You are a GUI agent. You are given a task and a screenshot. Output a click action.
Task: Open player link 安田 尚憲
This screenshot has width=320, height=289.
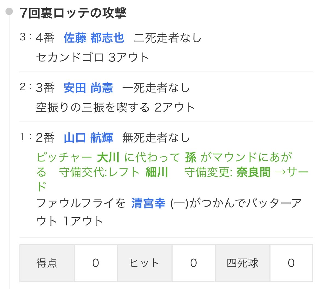point(88,88)
